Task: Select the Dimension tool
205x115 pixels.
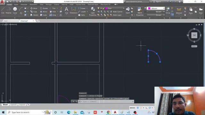Action: 73,10
